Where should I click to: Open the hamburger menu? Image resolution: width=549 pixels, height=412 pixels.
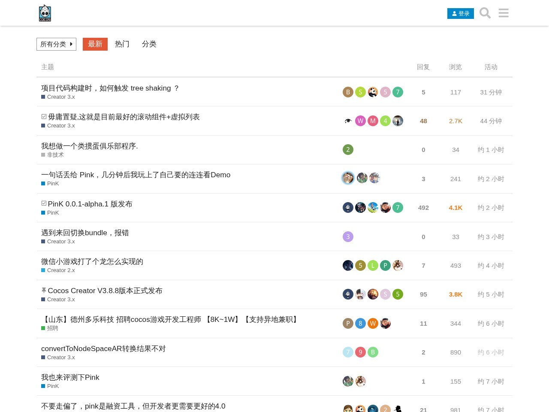(503, 13)
